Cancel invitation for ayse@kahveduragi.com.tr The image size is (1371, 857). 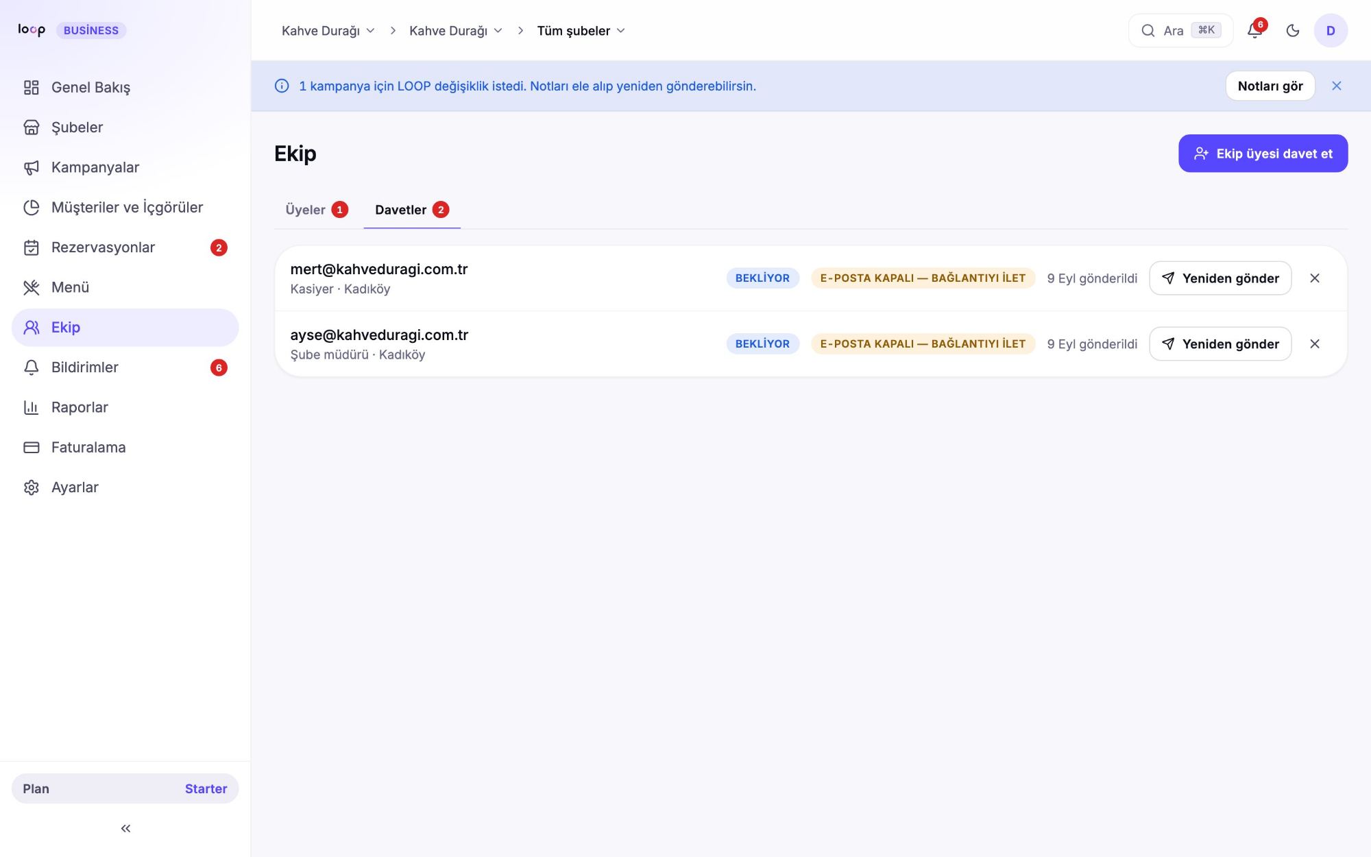point(1315,344)
